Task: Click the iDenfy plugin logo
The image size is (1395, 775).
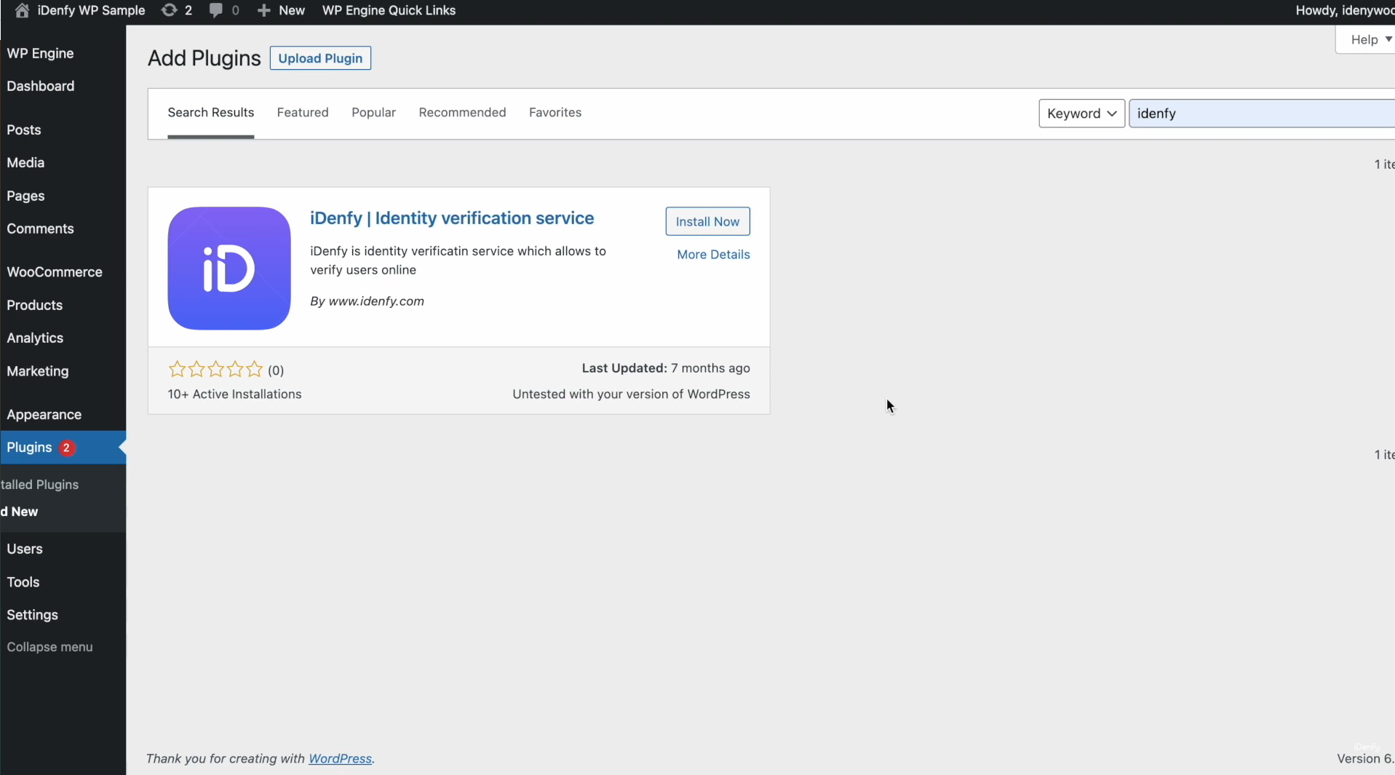Action: coord(228,268)
